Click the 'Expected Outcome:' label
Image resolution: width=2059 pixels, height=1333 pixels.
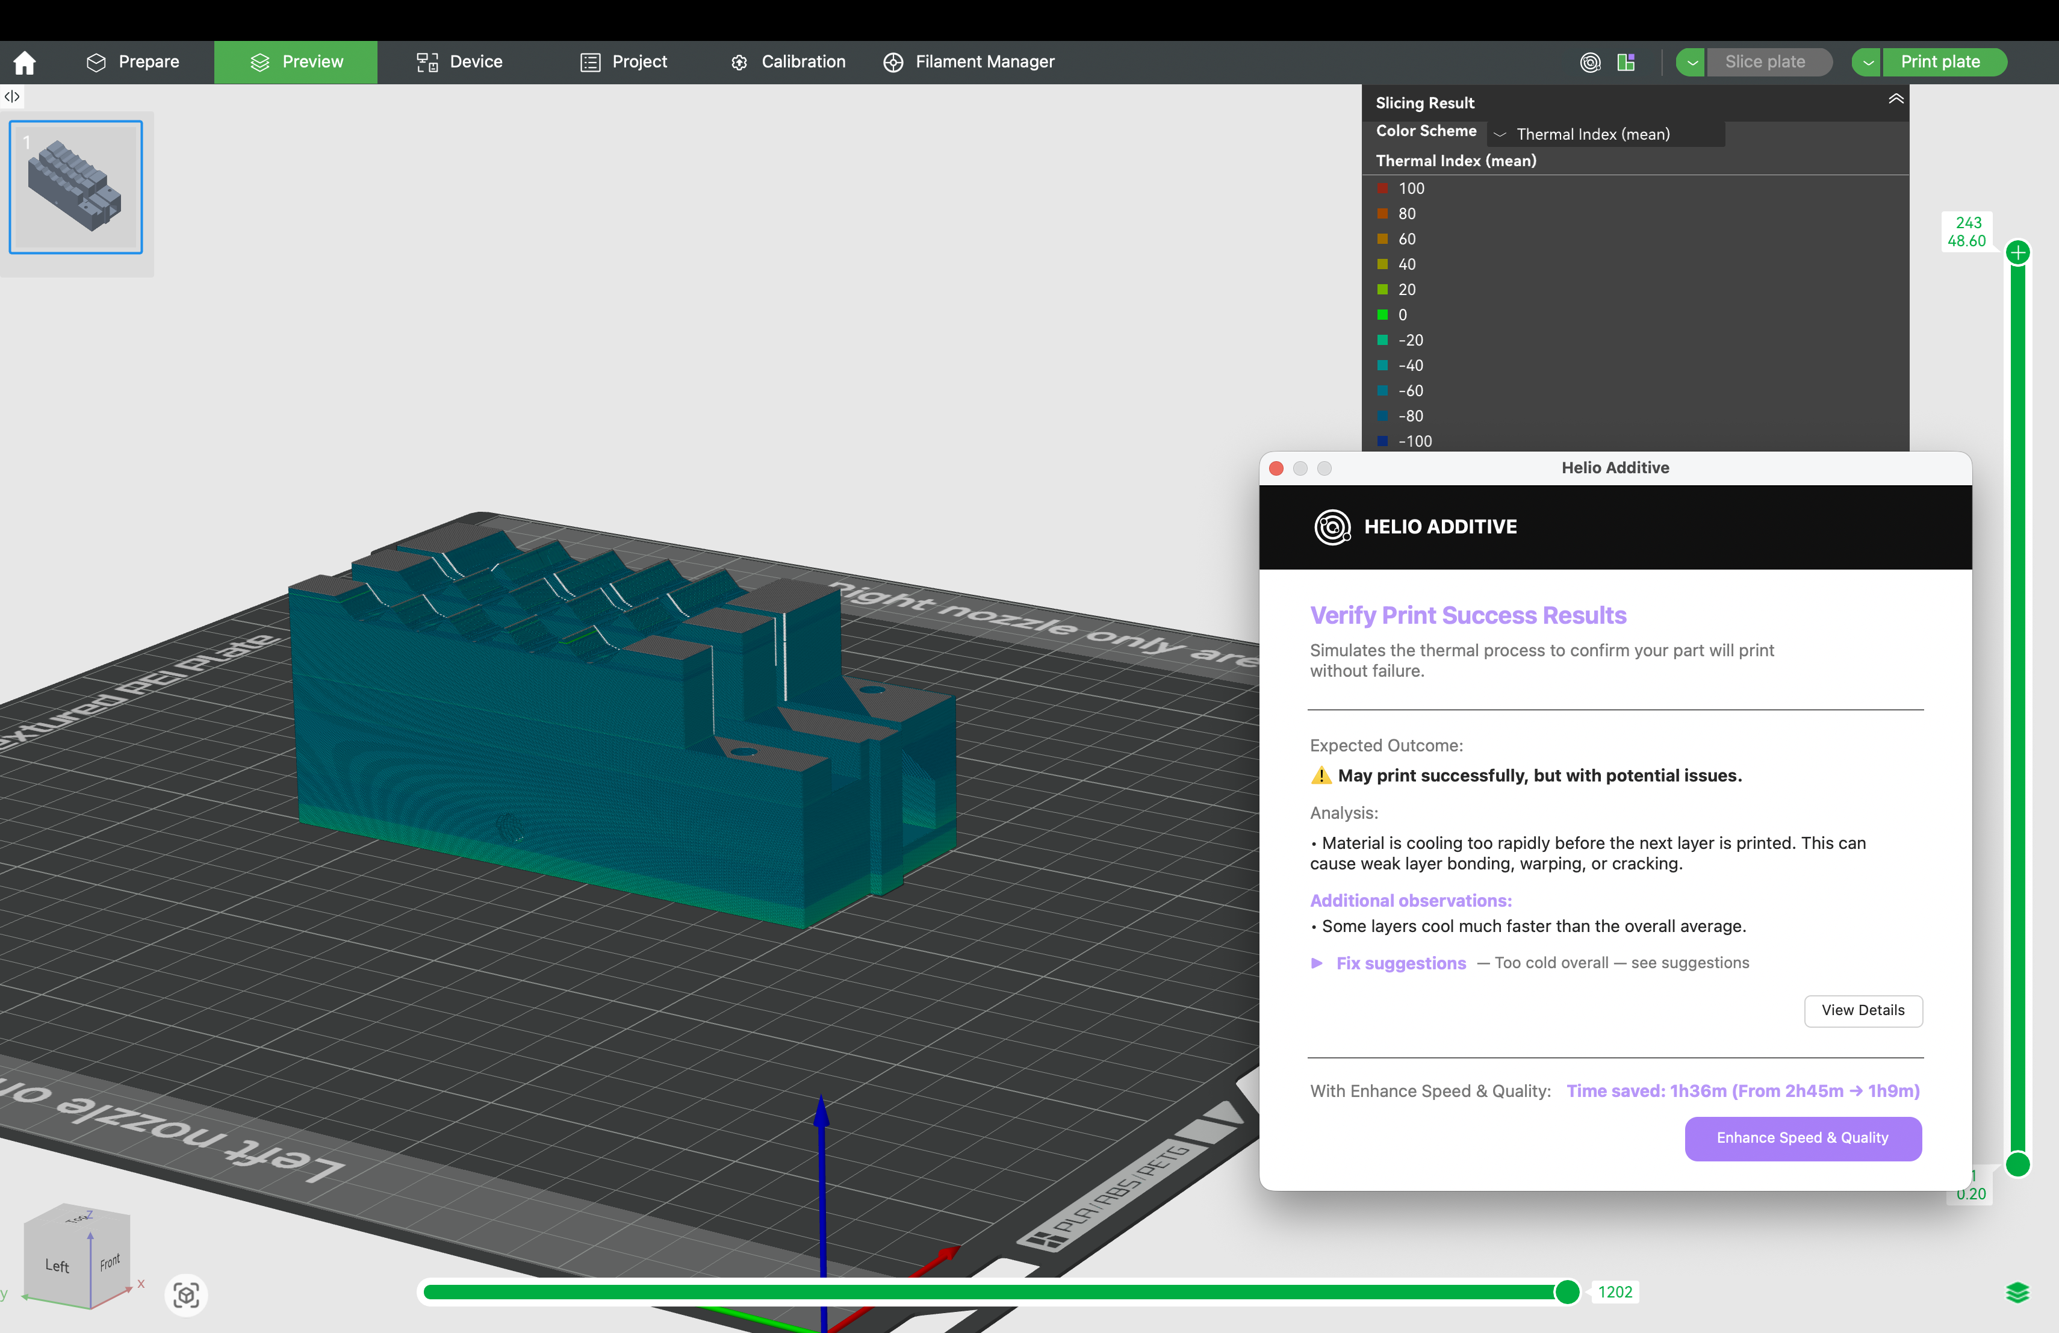pos(1386,745)
